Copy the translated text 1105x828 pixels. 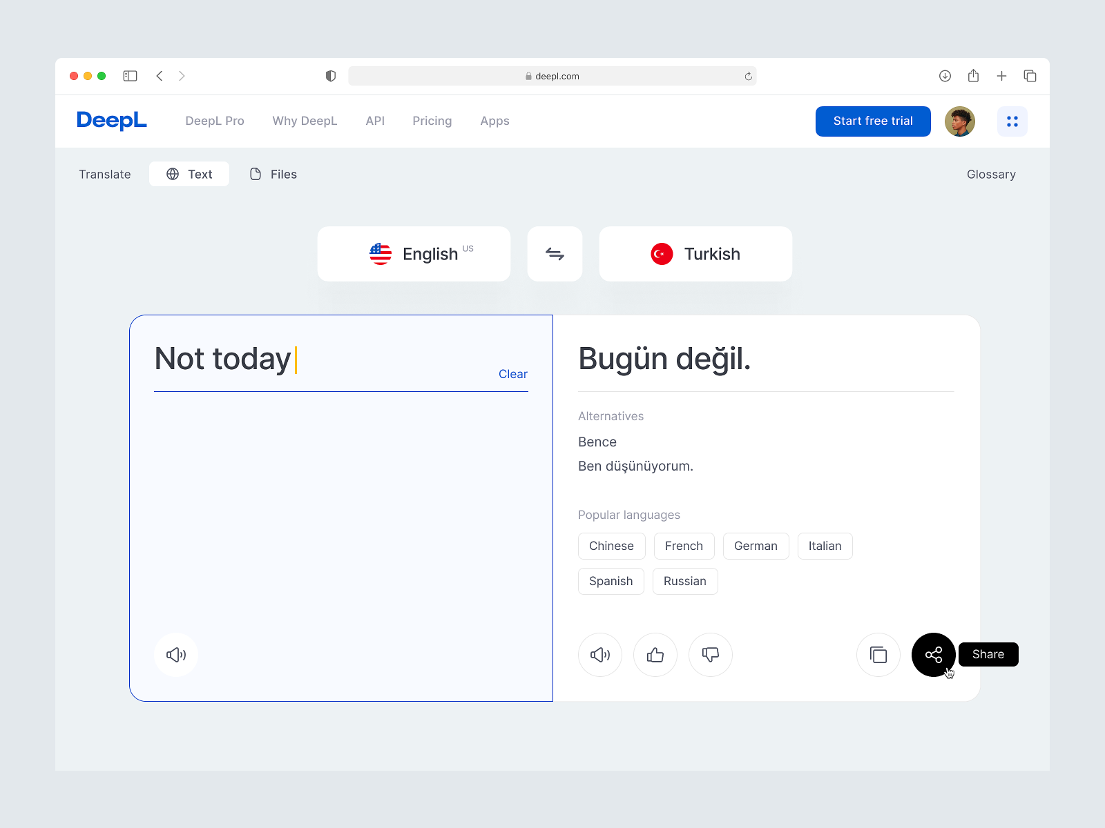pos(878,655)
